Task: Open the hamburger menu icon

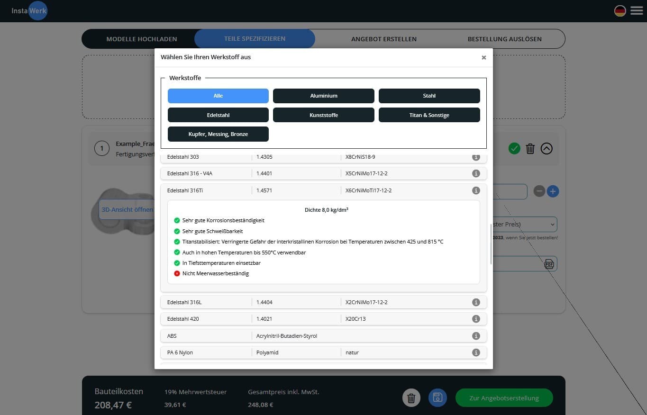Action: point(637,10)
